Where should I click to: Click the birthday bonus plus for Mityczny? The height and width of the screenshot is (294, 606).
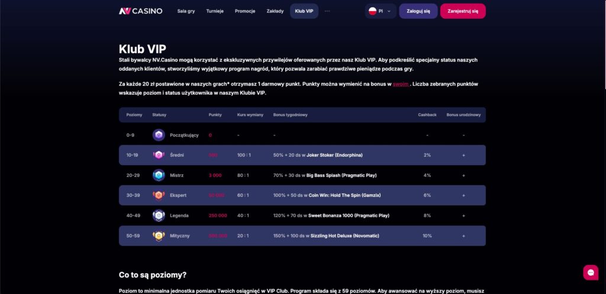pos(463,235)
